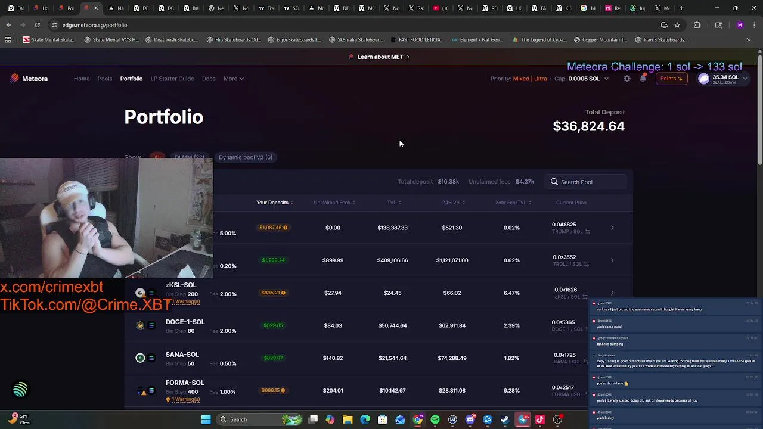Image resolution: width=763 pixels, height=429 pixels.
Task: Open Steam from the taskbar
Action: click(505, 419)
